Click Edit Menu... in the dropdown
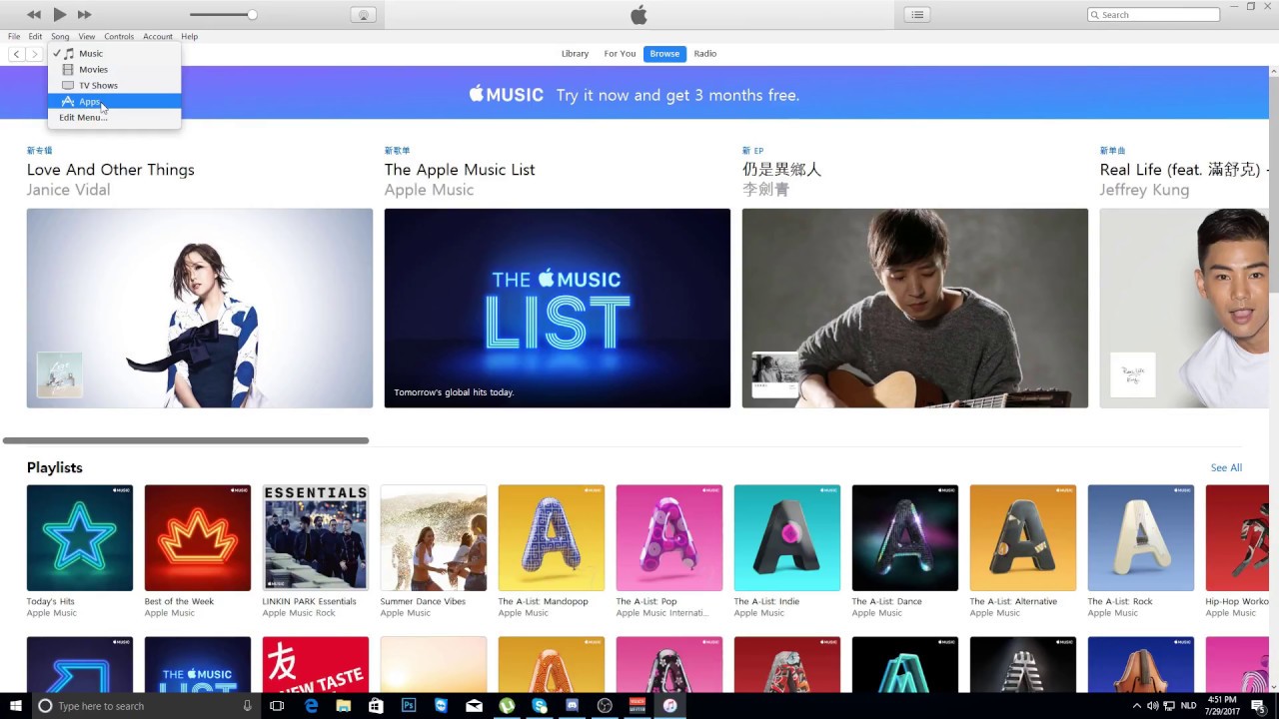Image resolution: width=1279 pixels, height=719 pixels. pos(114,118)
